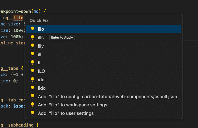The height and width of the screenshot is (128, 198).
Task: Click the lightbulb icon beside 'lilo'
Action: (x=32, y=29)
